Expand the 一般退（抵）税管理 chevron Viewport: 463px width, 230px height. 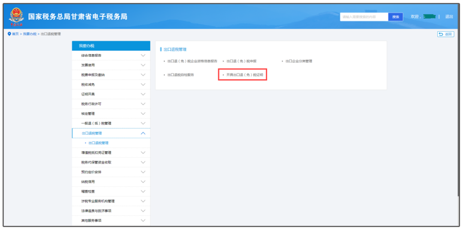click(143, 123)
